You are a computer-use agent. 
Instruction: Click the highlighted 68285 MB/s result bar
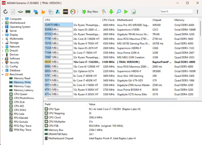[58, 62]
